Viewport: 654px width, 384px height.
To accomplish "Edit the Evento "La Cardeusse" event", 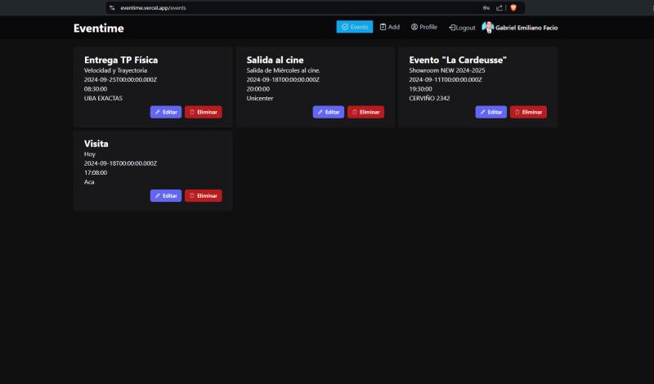I will [x=490, y=112].
